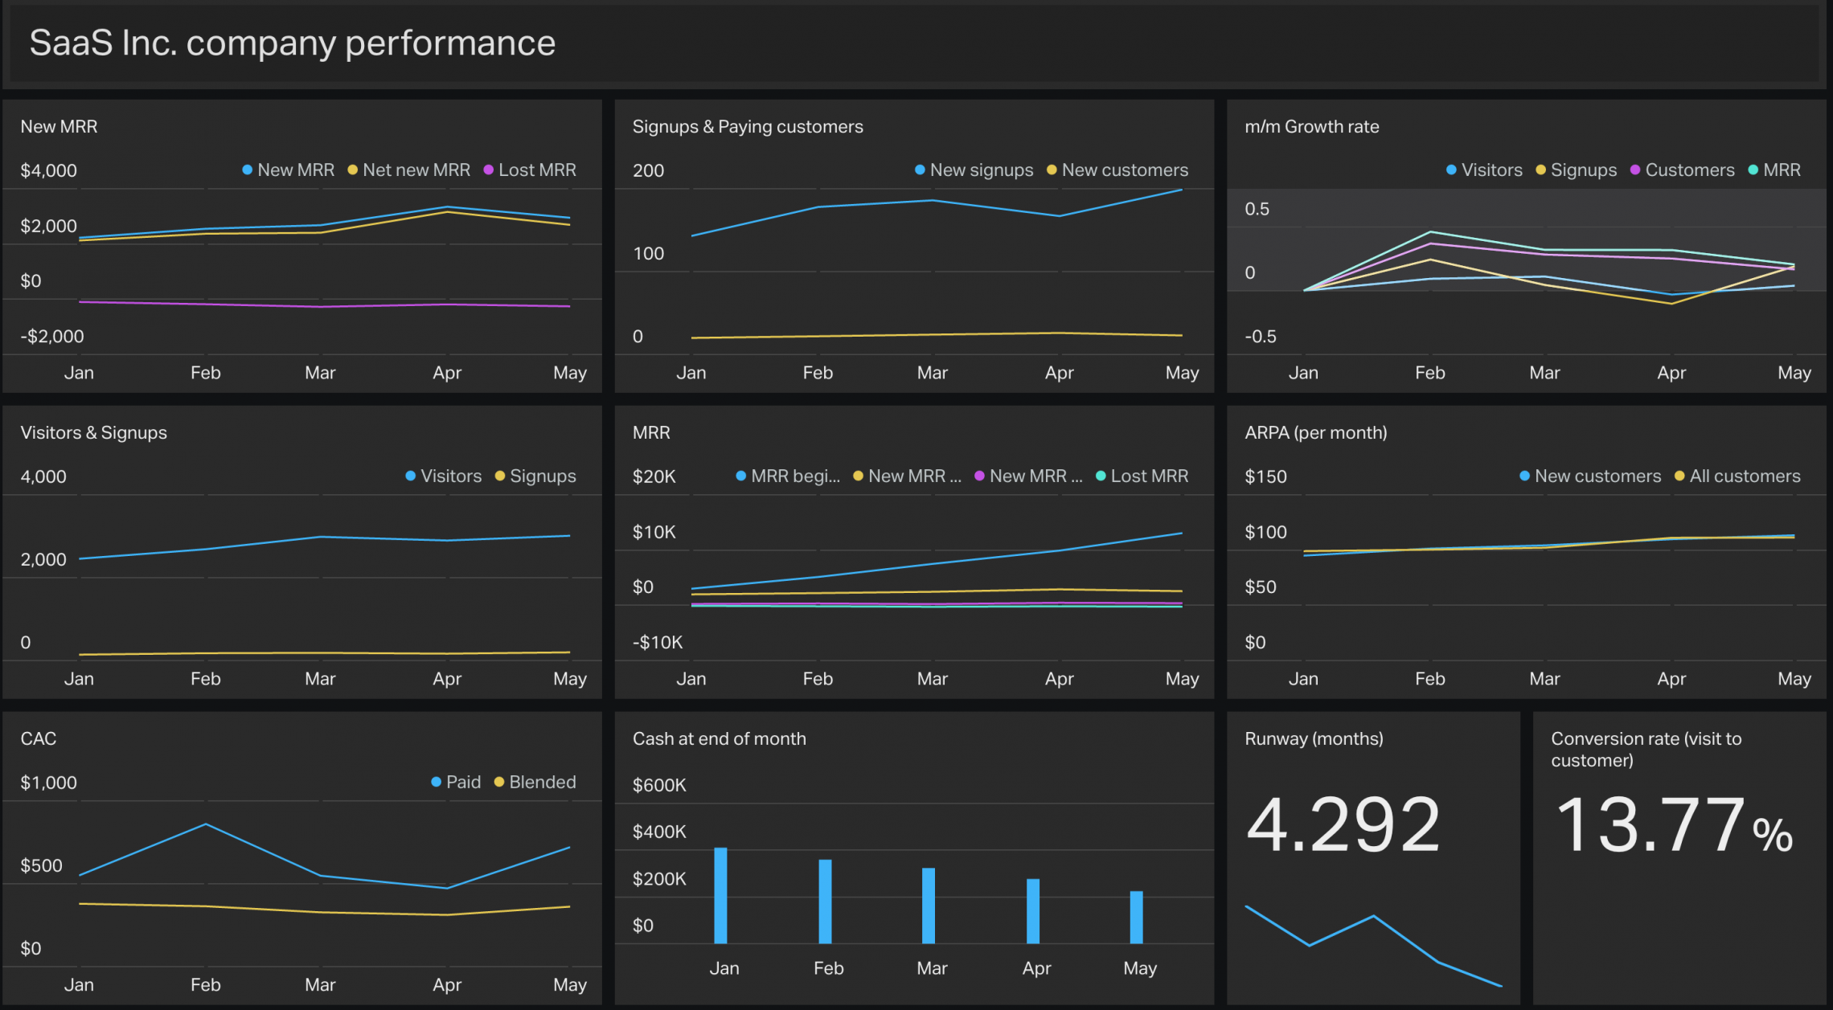This screenshot has height=1010, width=1833.
Task: Expand the truncated MRR begi... legend label
Action: coord(796,476)
